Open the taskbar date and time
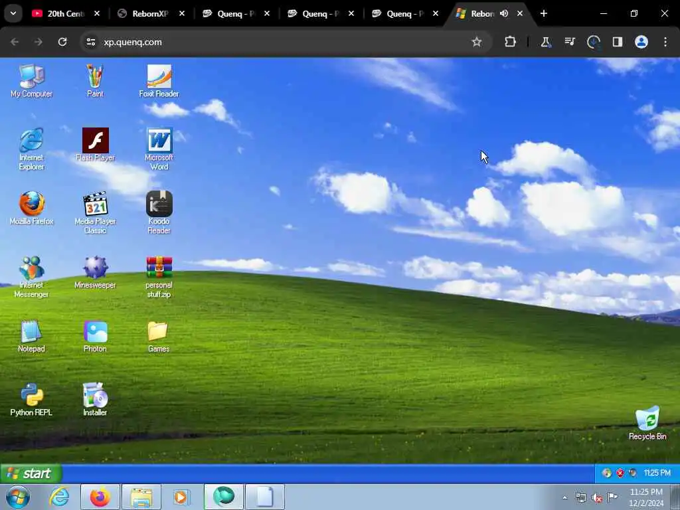The width and height of the screenshot is (680, 510). [646, 497]
